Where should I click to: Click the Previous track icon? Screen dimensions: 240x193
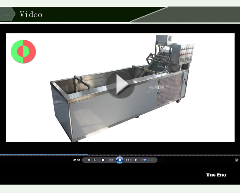(x=110, y=160)
